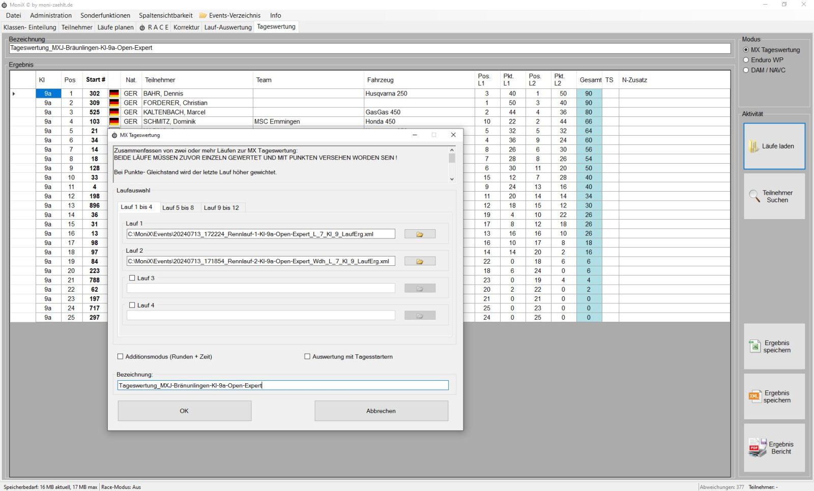
Task: Select Enduro WP mode radio button
Action: coord(746,60)
